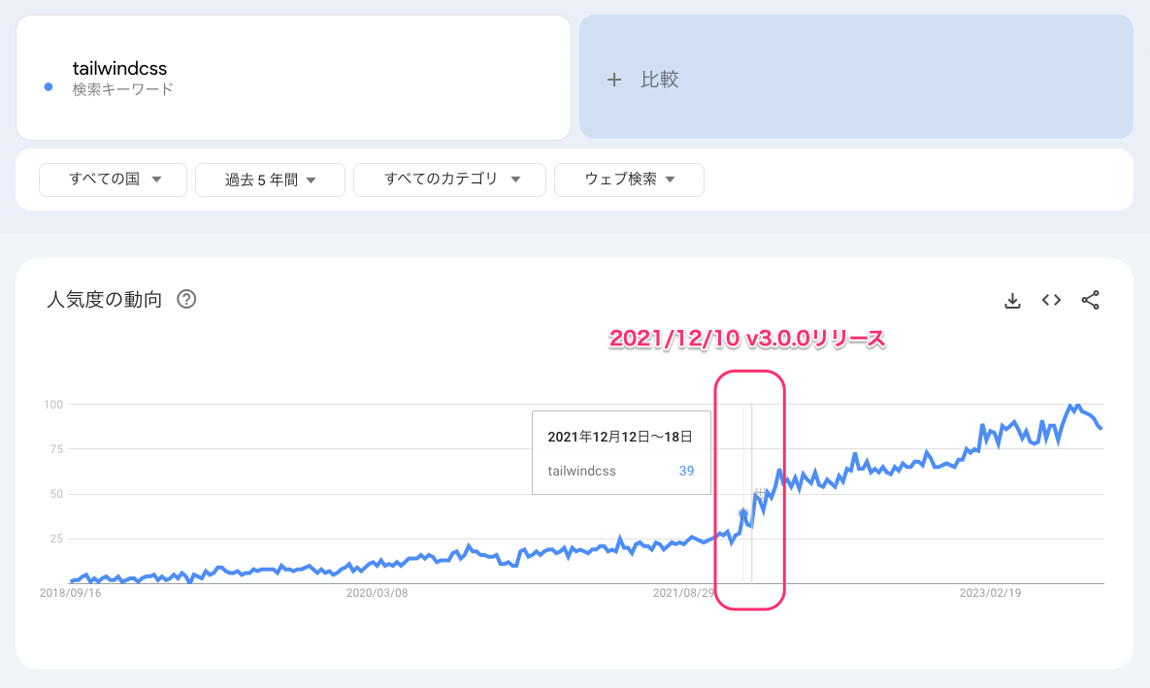Click the highlighted data point on chart line

click(743, 513)
